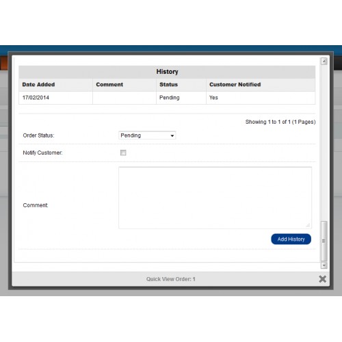Enable the Notify Customer checkbox

click(x=123, y=153)
